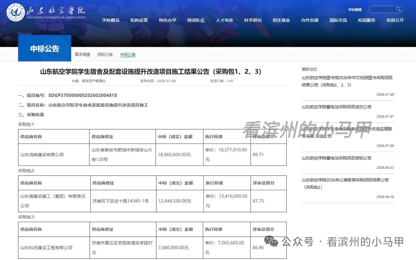
Task: Click the 单价 18,277,010.00元 cell
Action: click(x=227, y=155)
